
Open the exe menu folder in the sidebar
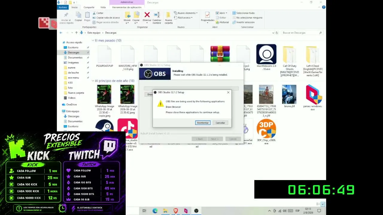tap(73, 78)
